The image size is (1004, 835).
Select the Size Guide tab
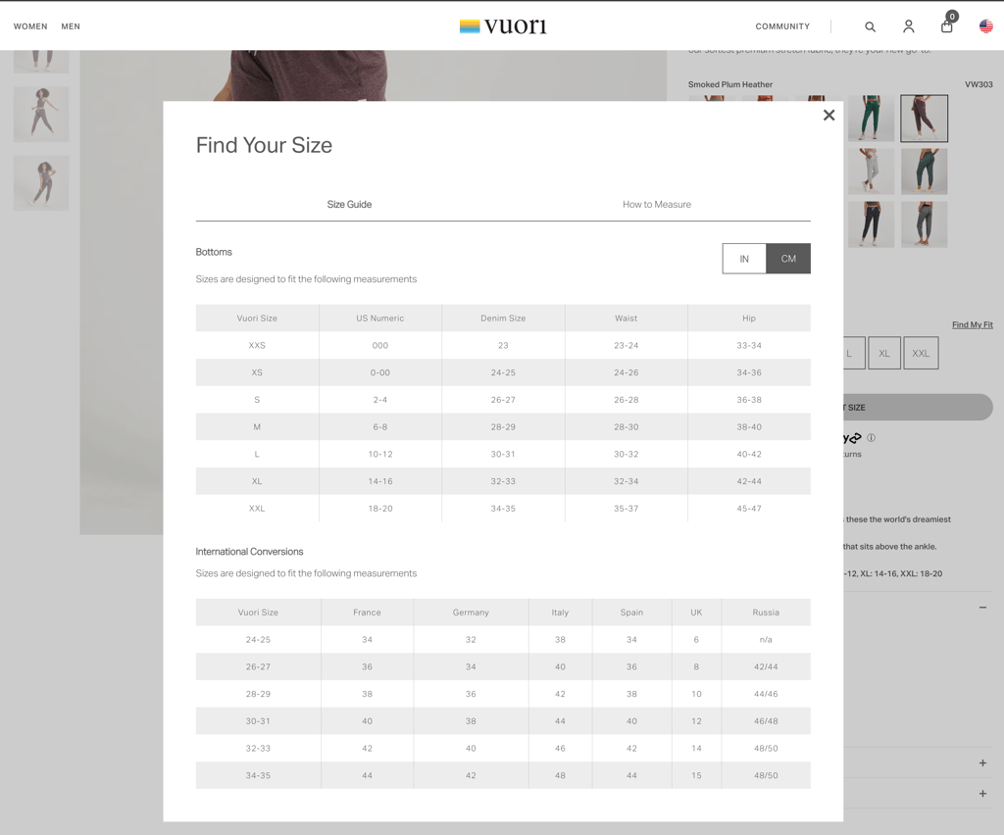pos(349,205)
